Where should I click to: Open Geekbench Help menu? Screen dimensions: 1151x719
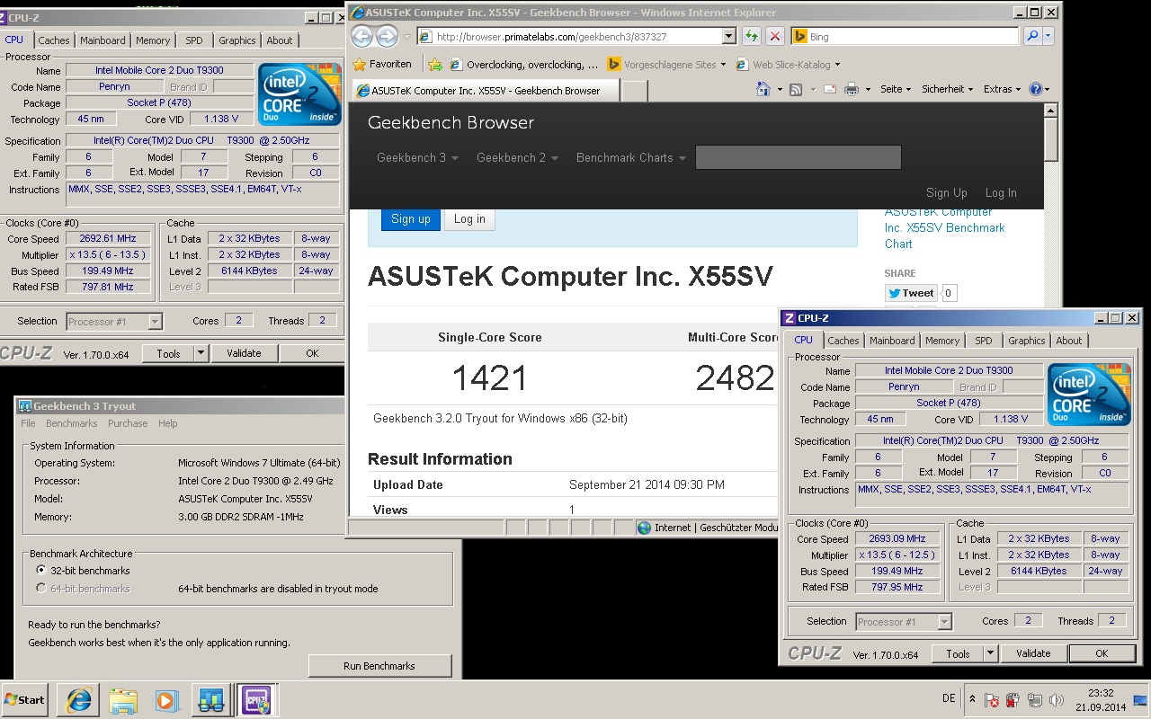tap(168, 423)
